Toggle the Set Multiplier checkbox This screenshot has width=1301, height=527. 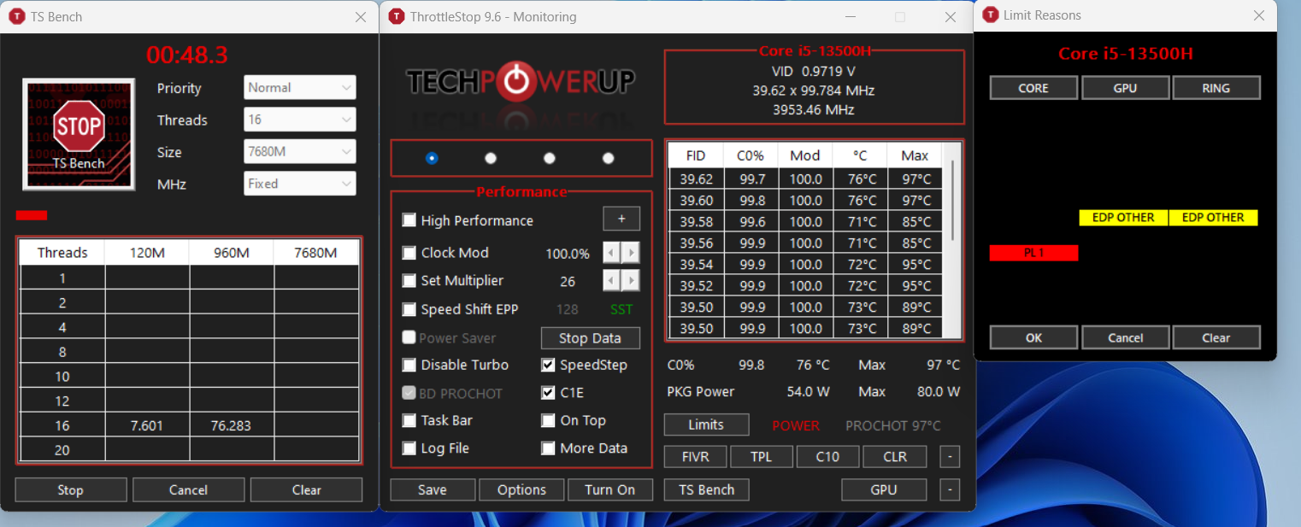[x=409, y=281]
